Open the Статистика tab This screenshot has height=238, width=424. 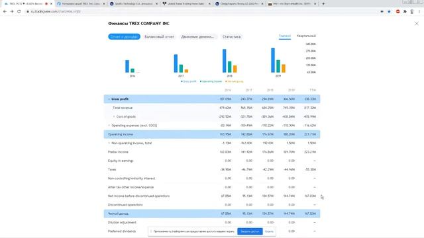(231, 37)
